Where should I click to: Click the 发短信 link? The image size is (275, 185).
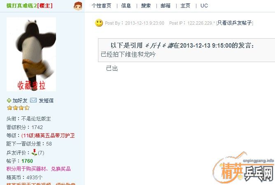click(46, 101)
